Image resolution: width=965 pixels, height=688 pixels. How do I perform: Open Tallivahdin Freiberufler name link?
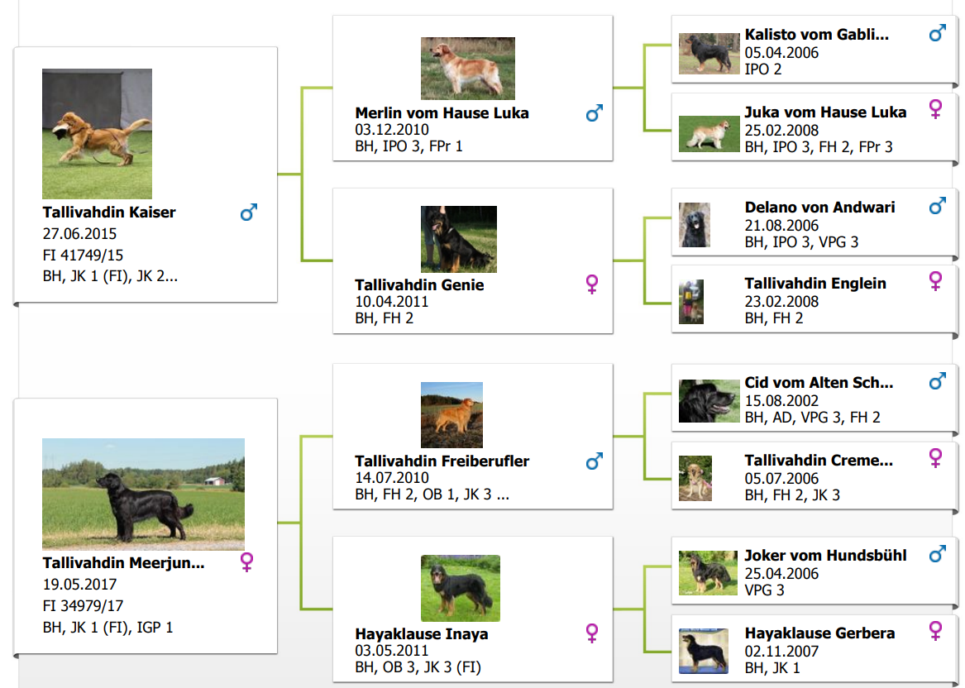442,461
